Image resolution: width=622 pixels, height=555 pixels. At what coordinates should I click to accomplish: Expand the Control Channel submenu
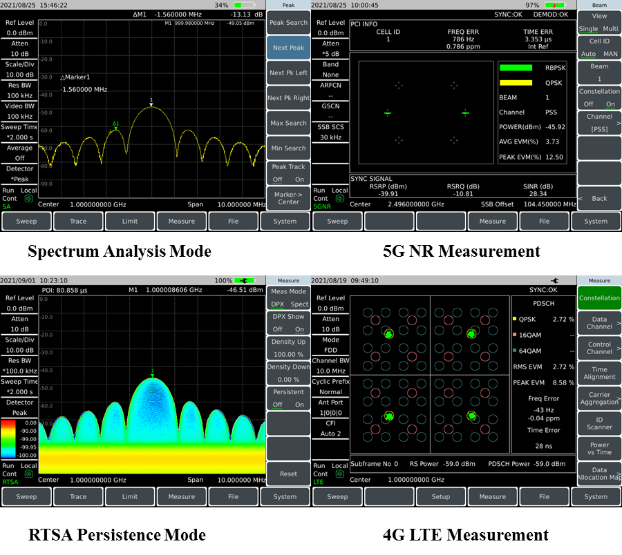coord(599,348)
